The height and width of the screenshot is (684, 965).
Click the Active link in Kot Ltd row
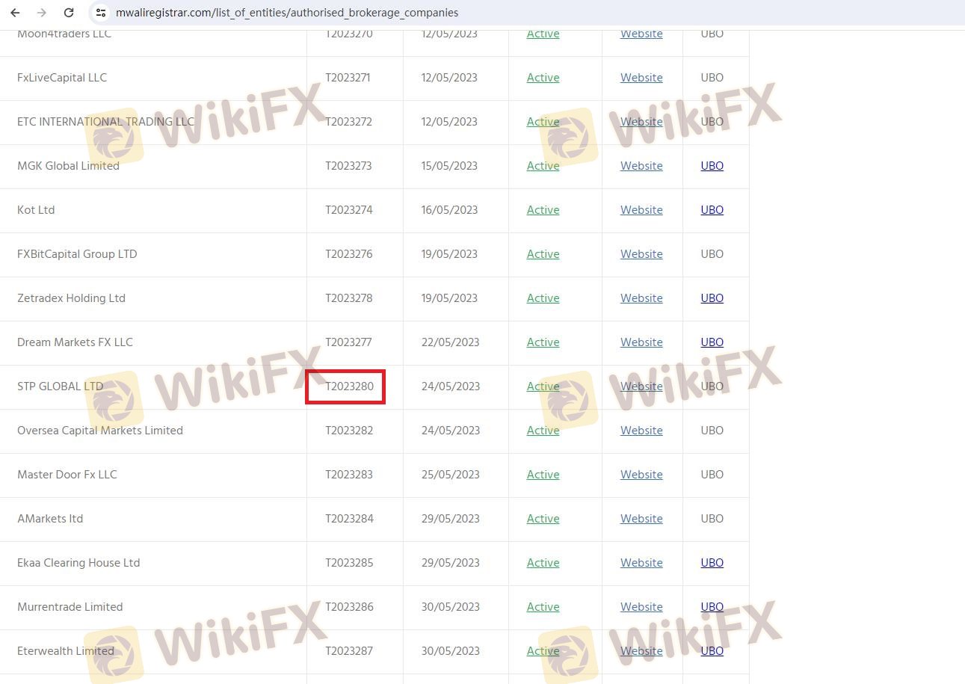(x=543, y=210)
